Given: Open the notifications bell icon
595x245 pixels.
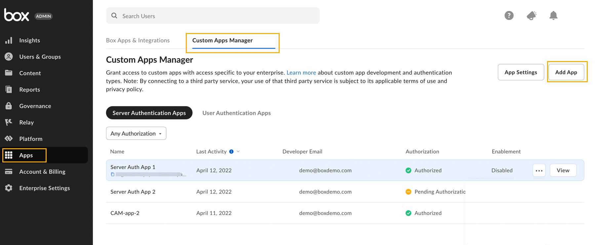Looking at the screenshot, I should coord(553,16).
